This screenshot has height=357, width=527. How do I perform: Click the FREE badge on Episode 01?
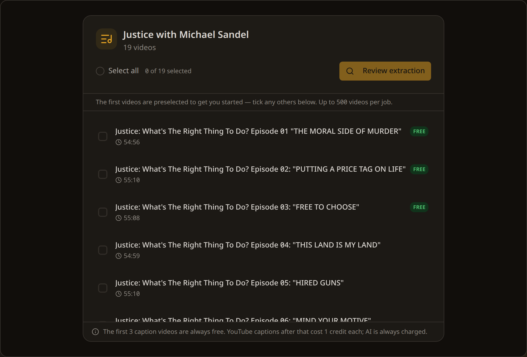pyautogui.click(x=419, y=131)
